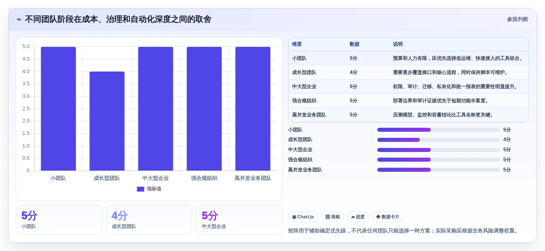Select the Chart.js tag
Image resolution: width=545 pixels, height=251 pixels.
point(303,217)
